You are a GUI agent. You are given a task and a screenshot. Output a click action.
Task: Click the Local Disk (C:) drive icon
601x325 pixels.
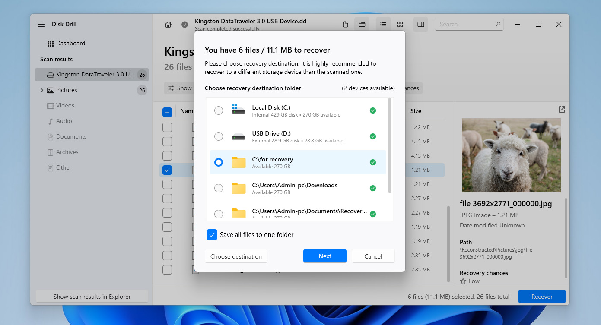coord(238,109)
